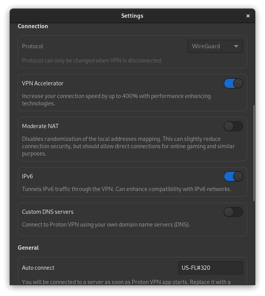Enable the Moderate NAT switch
The height and width of the screenshot is (296, 265).
[233, 126]
